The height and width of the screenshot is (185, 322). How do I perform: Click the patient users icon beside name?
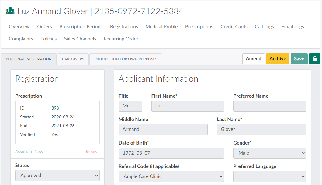point(10,11)
